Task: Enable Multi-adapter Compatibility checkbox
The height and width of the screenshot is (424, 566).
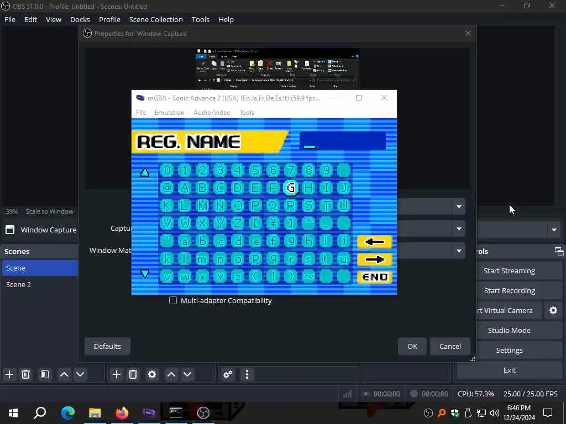Action: 173,300
